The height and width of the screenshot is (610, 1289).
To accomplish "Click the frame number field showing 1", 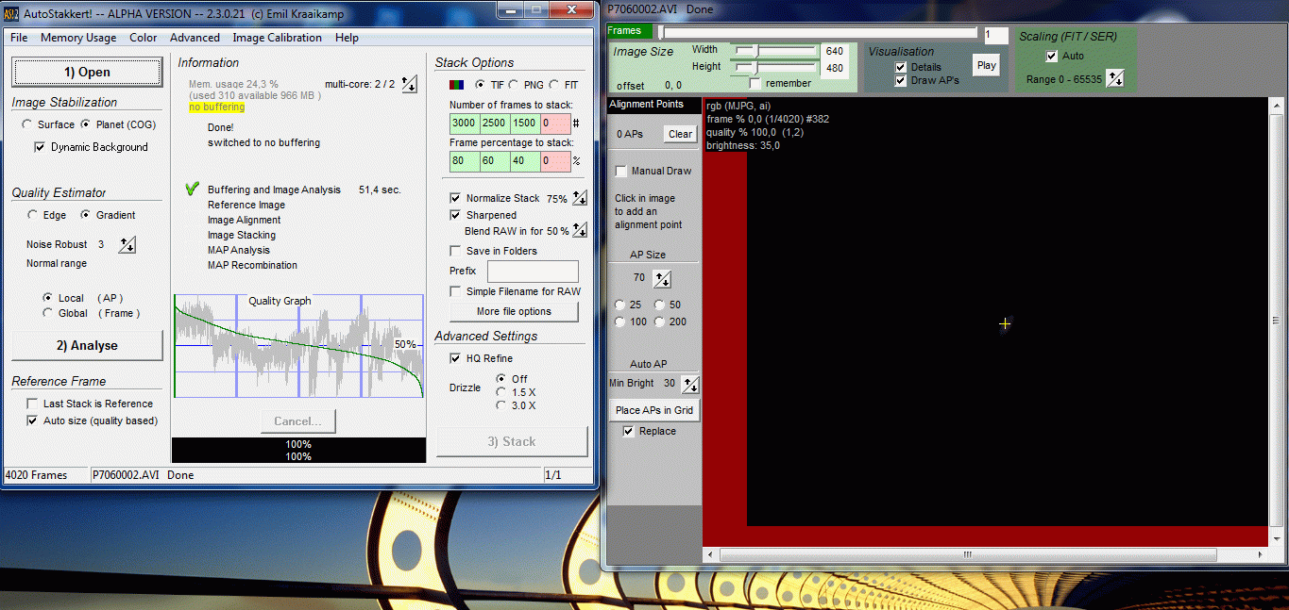I will [x=996, y=35].
